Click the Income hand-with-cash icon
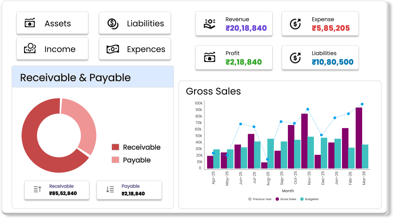 [x=30, y=49]
